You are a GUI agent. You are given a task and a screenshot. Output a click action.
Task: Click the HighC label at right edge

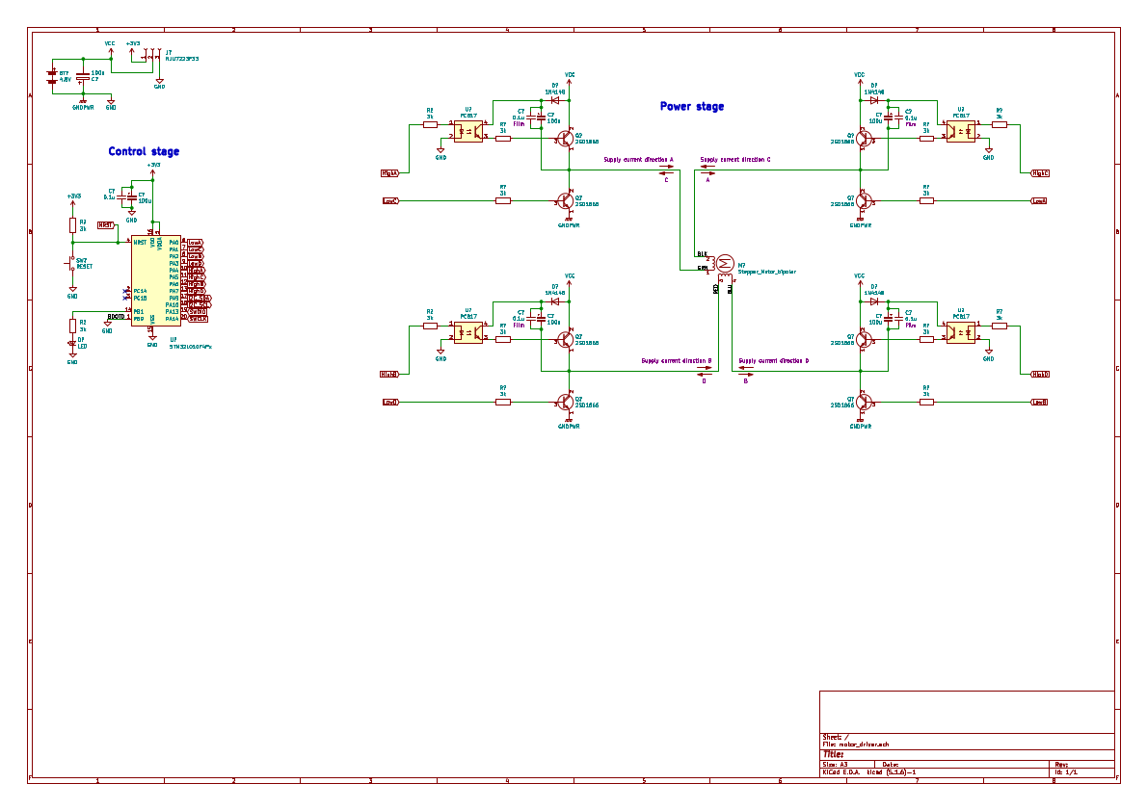pyautogui.click(x=1040, y=173)
